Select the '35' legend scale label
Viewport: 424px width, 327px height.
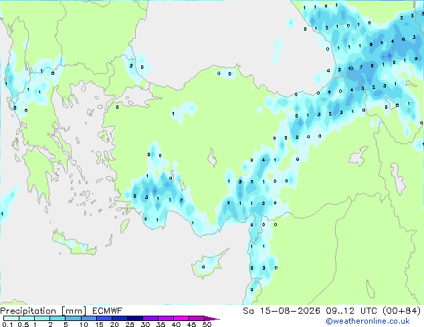pos(161,324)
